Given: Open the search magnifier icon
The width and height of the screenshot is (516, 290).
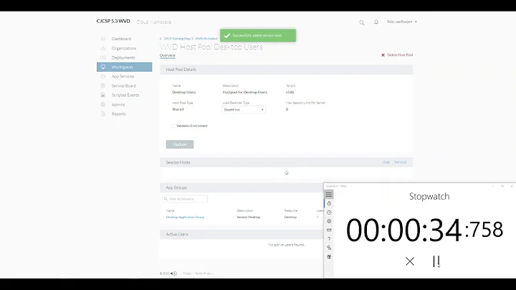Looking at the screenshot, I should [362, 22].
